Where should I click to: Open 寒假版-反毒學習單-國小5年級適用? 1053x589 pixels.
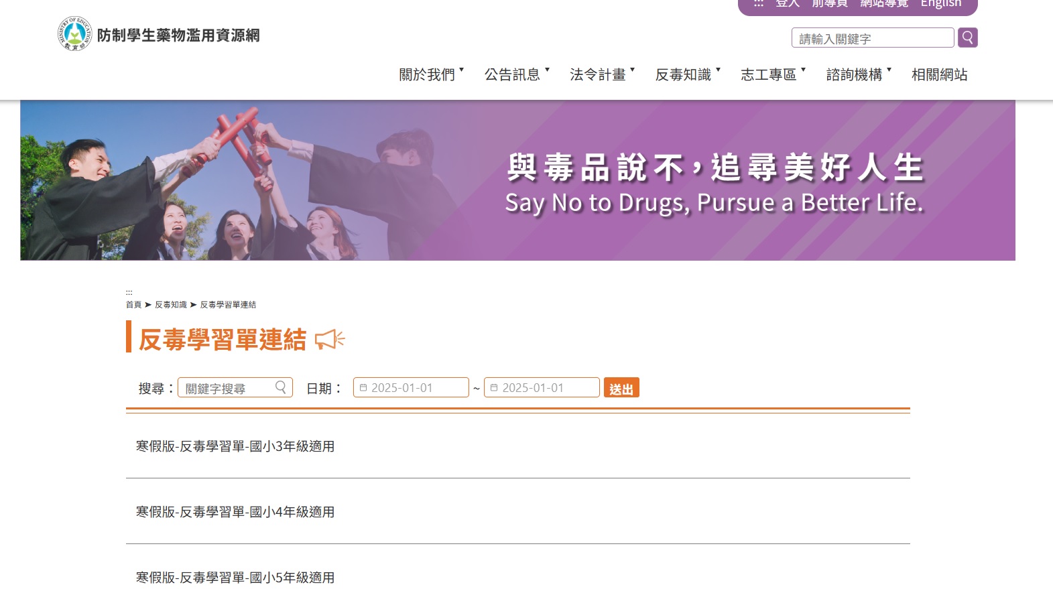pyautogui.click(x=235, y=578)
